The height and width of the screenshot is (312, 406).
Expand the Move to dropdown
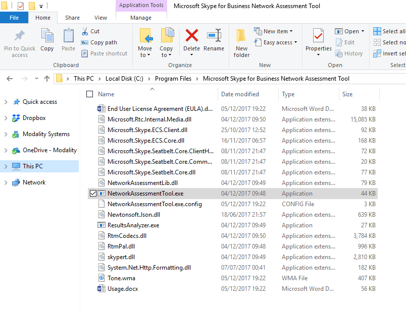[x=145, y=55]
